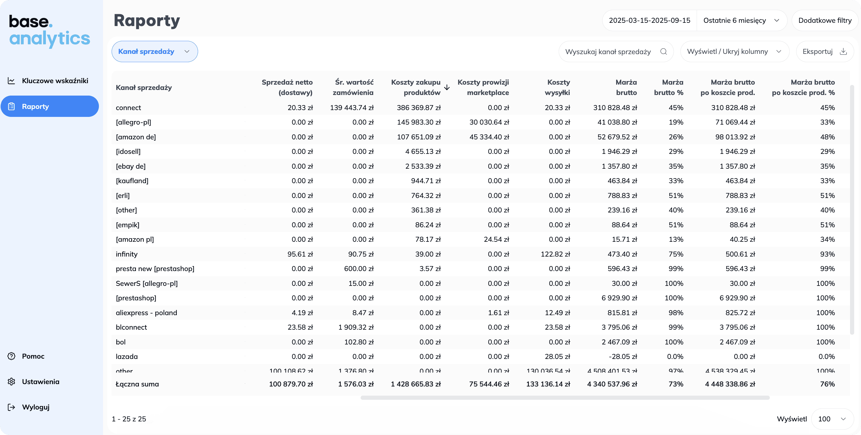The image size is (861, 435).
Task: Click the Raporty clipboard icon in sidebar
Action: 11,106
